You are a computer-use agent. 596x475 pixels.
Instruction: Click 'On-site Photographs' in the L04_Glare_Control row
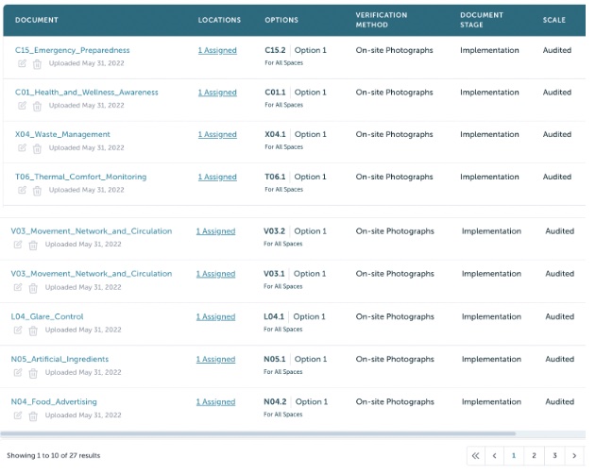tap(395, 316)
